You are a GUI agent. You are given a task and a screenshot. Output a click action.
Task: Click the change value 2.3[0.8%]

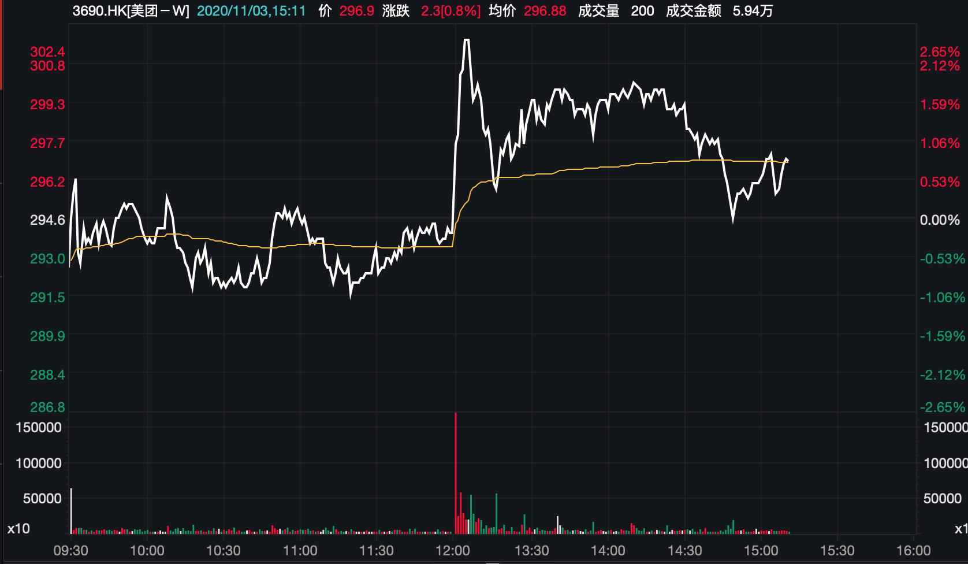click(451, 11)
